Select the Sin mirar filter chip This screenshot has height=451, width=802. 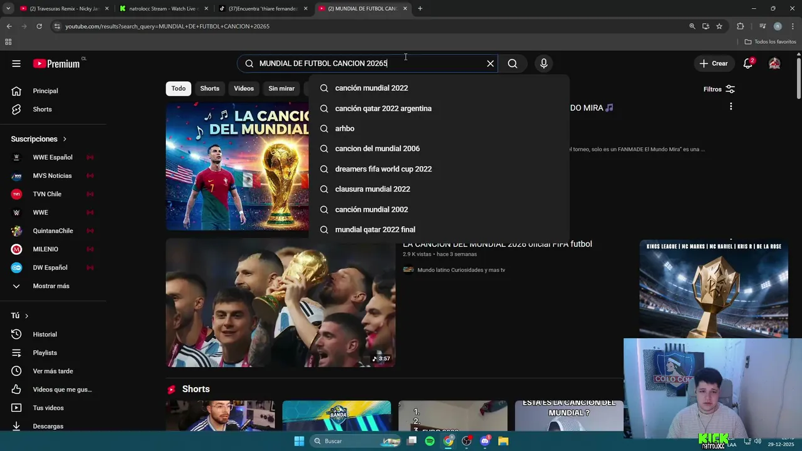pyautogui.click(x=281, y=88)
